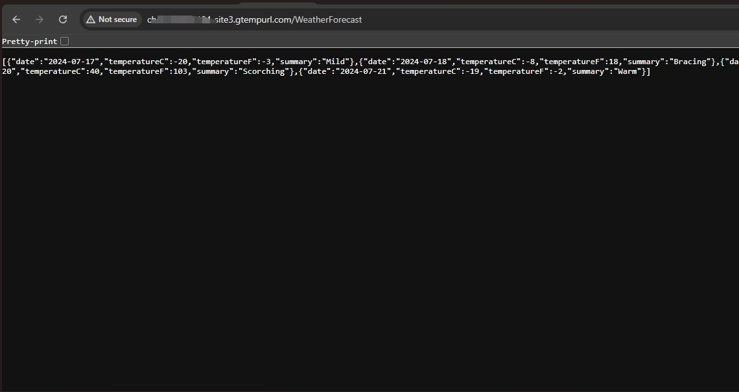
Task: Click gtempurl.com domain in address bar
Action: pos(266,19)
